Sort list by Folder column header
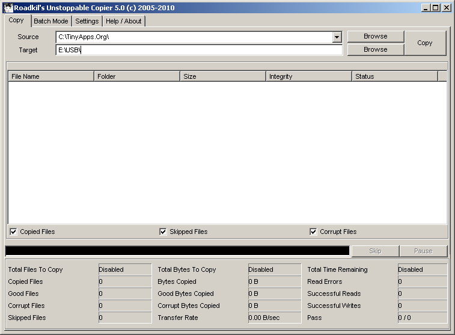Screen dimensions: 455x335 point(137,76)
